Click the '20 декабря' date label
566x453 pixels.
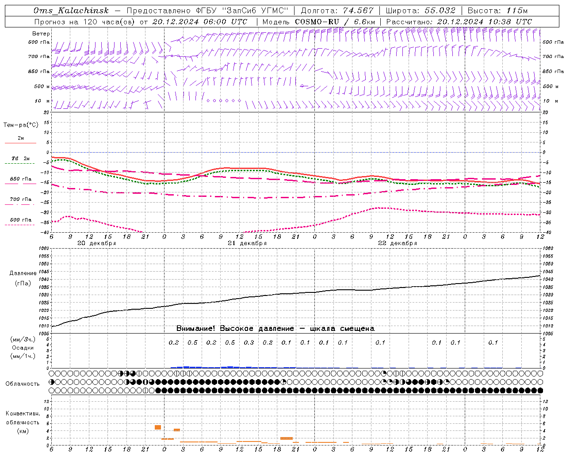click(97, 243)
